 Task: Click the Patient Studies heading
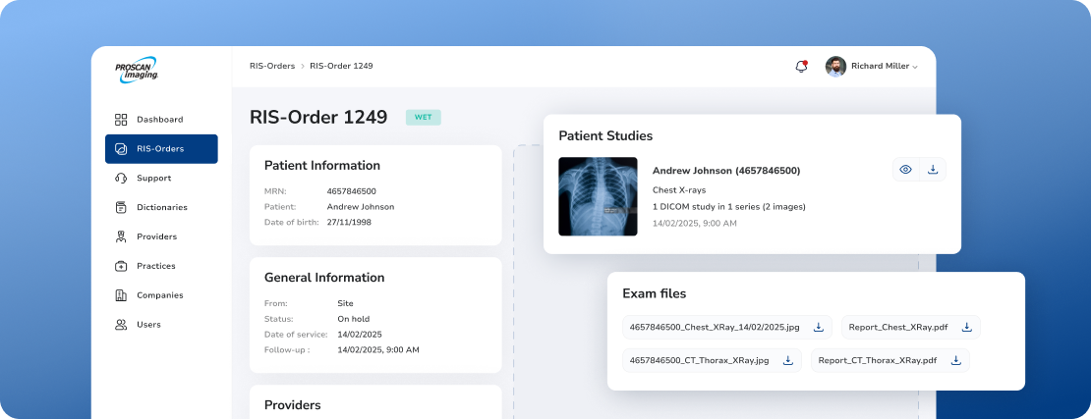coord(605,135)
